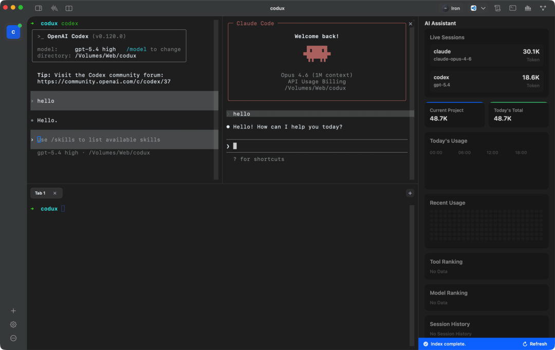
Task: Click the '18.6K' token count
Action: pos(530,78)
